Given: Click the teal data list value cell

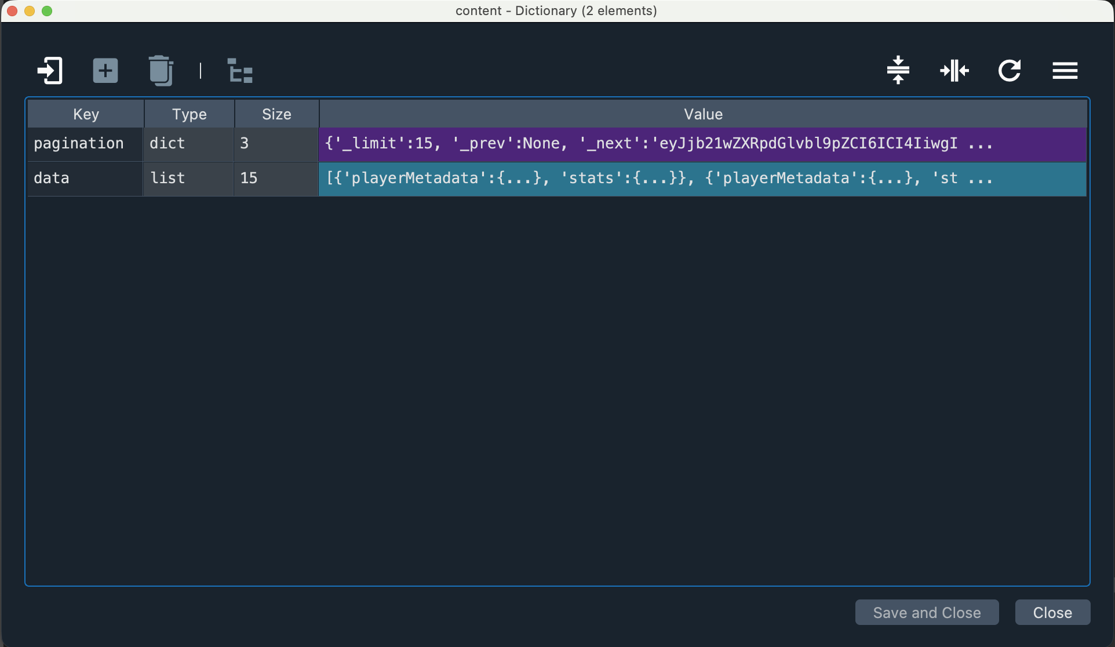Looking at the screenshot, I should click(x=702, y=179).
